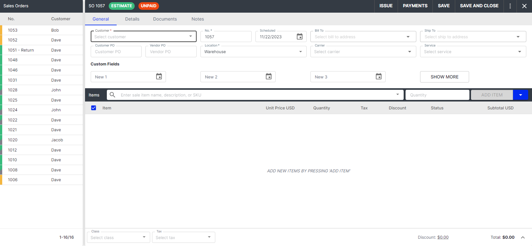Switch to the Documents tab

coord(165,19)
